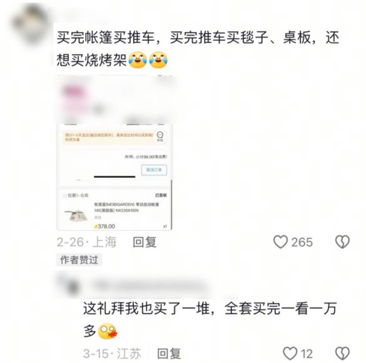Like the comment with 265 likes
This screenshot has width=366, height=363.
click(x=280, y=242)
